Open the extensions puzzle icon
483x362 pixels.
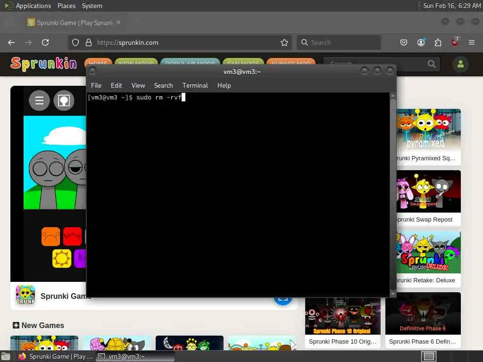coord(438,42)
